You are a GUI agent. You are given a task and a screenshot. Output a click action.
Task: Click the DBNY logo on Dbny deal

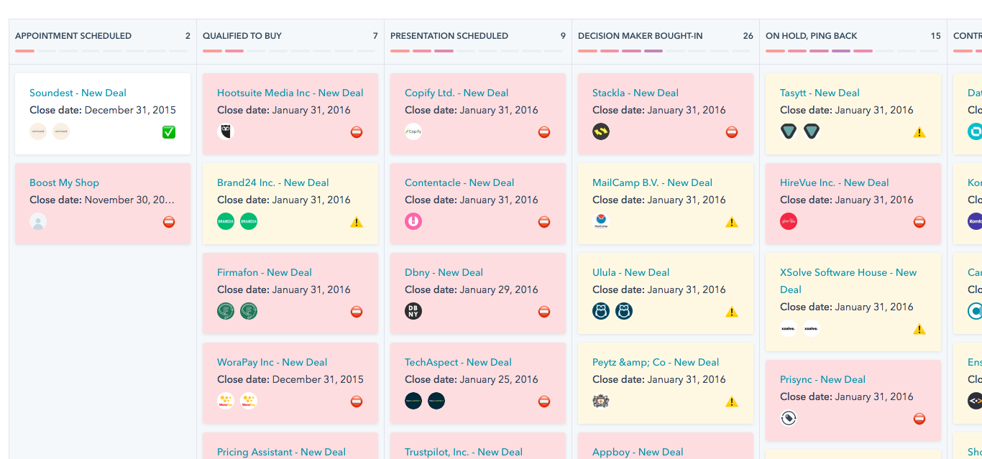[413, 311]
